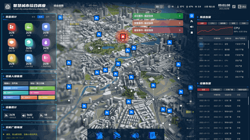Click the purple fire alarm statistic icon
Screen dimensions: 250x140
coord(45,42)
